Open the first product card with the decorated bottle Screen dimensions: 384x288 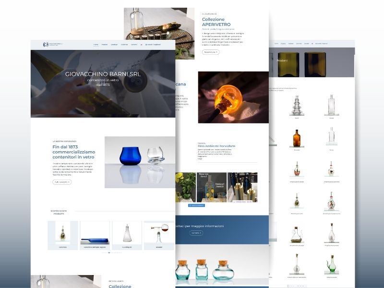(63, 235)
